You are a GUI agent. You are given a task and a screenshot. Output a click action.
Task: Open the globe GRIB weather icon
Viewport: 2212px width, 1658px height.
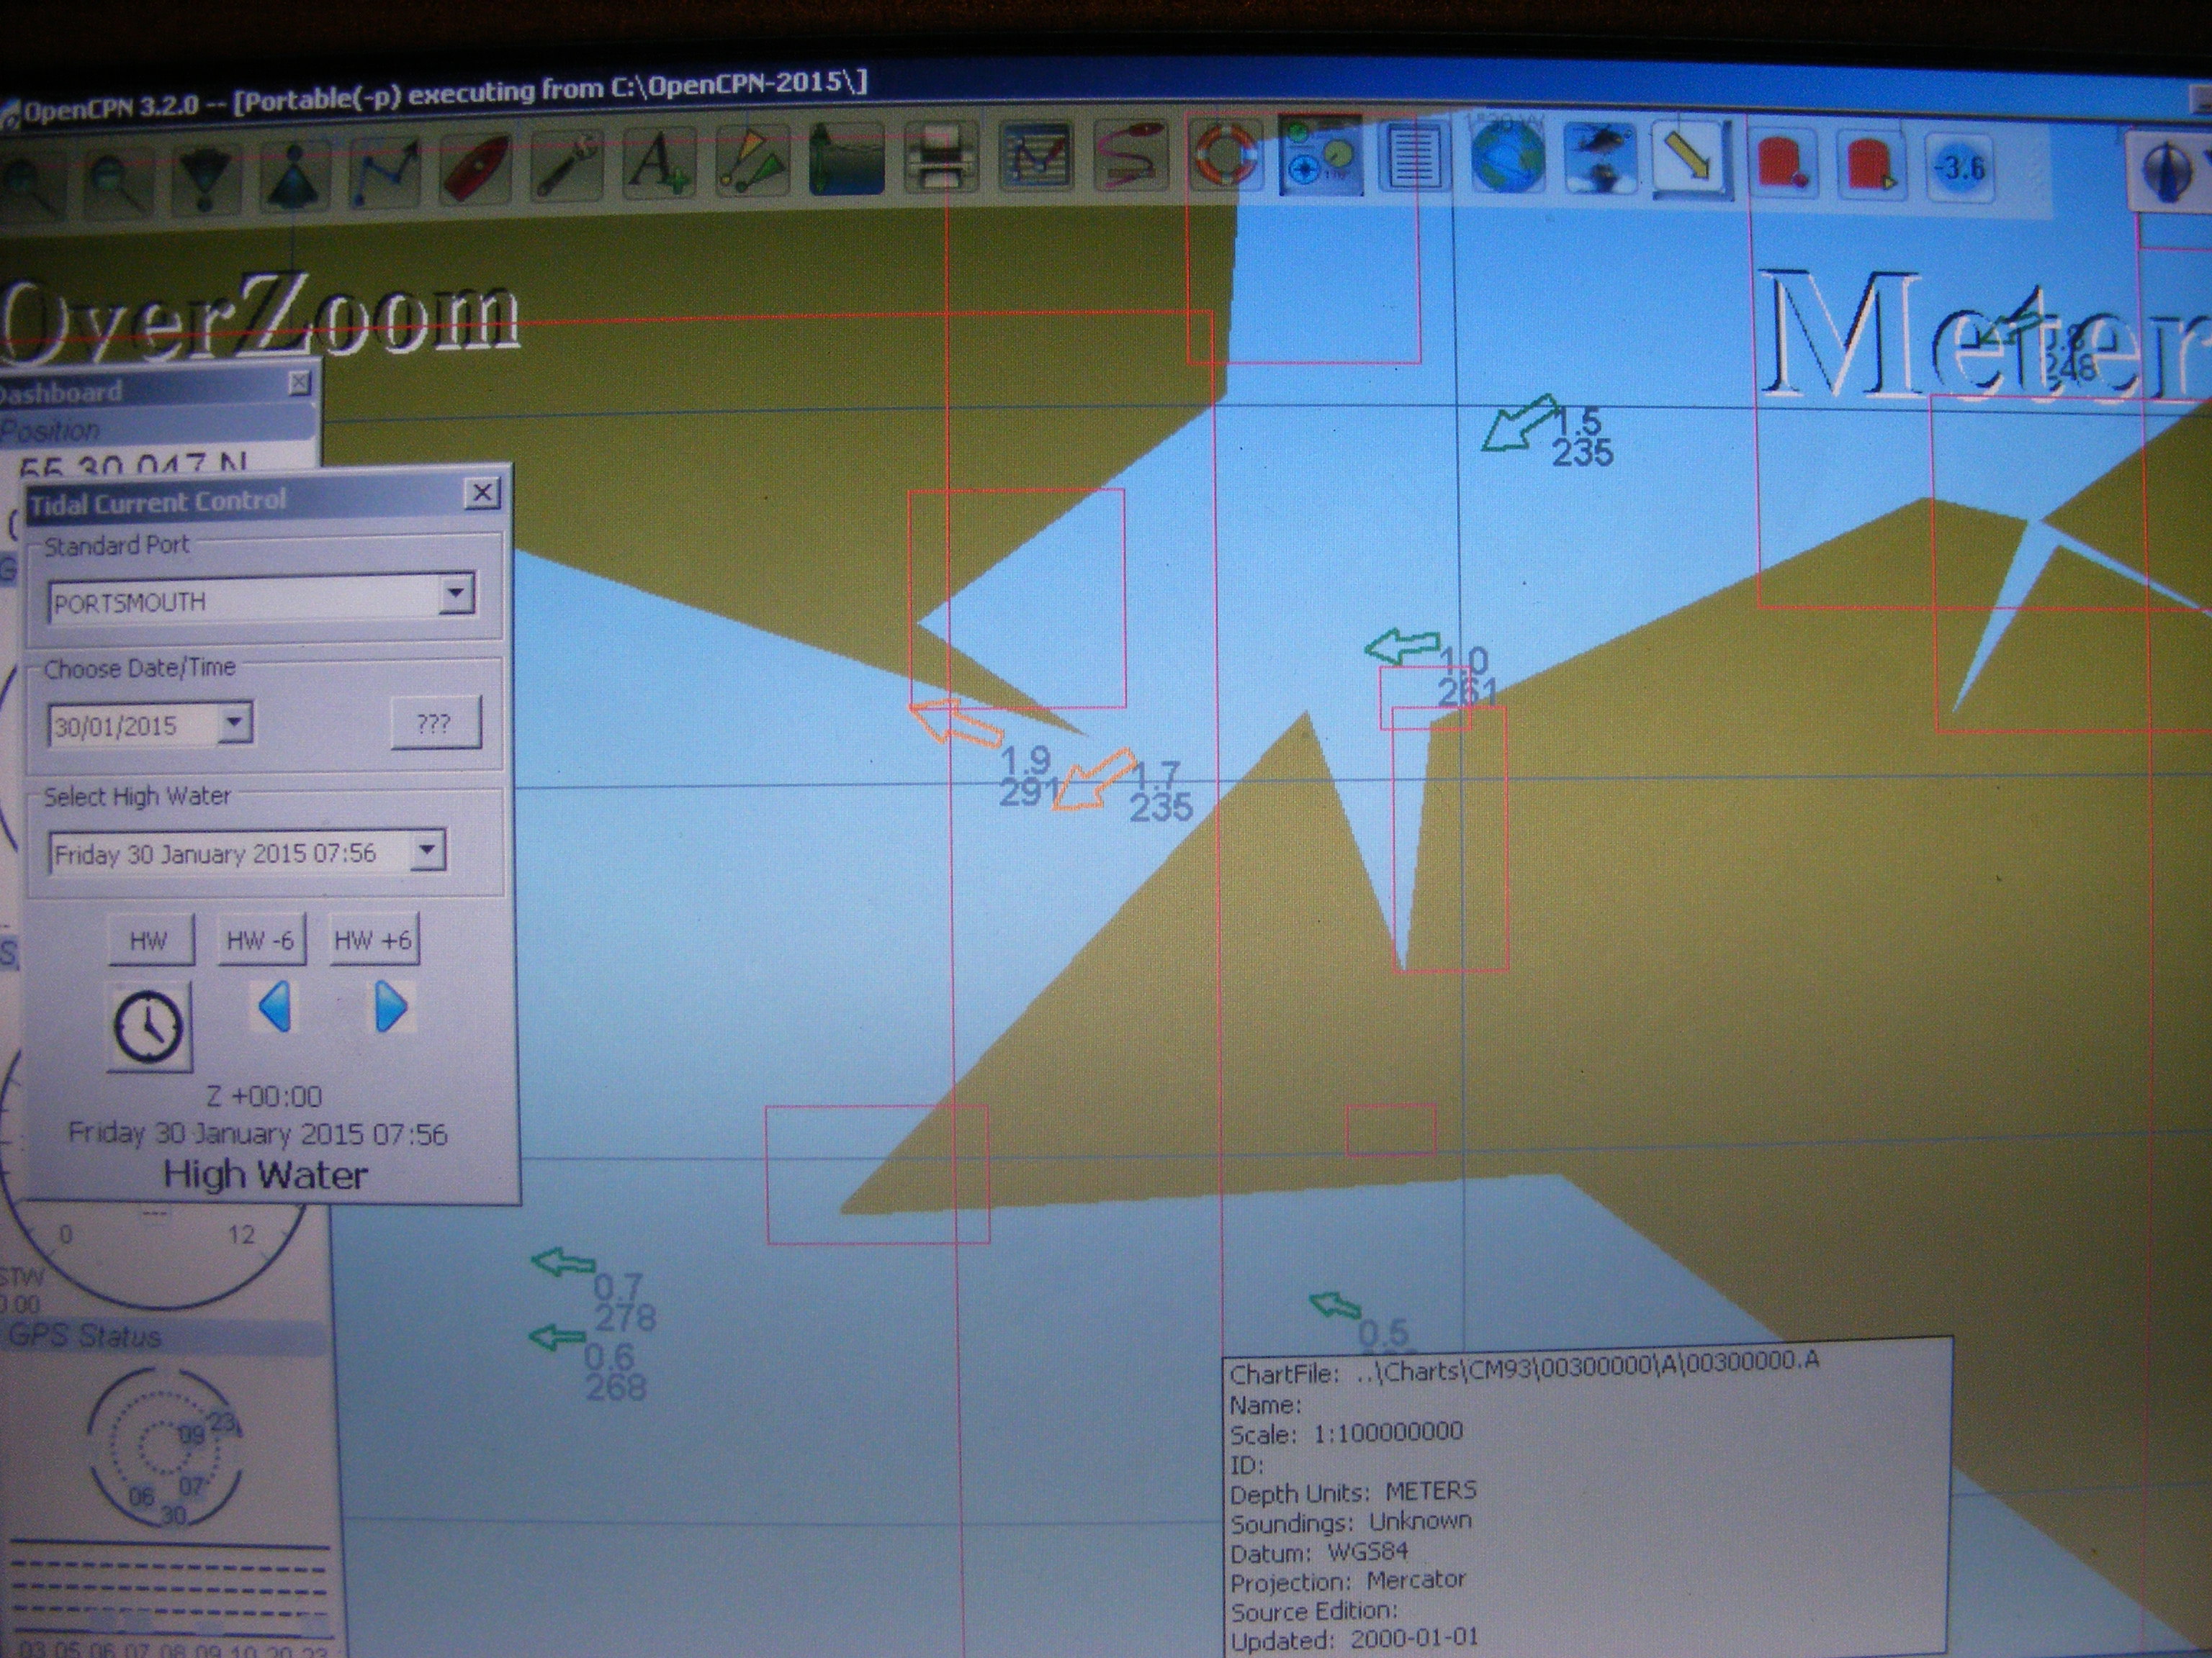[x=1507, y=157]
